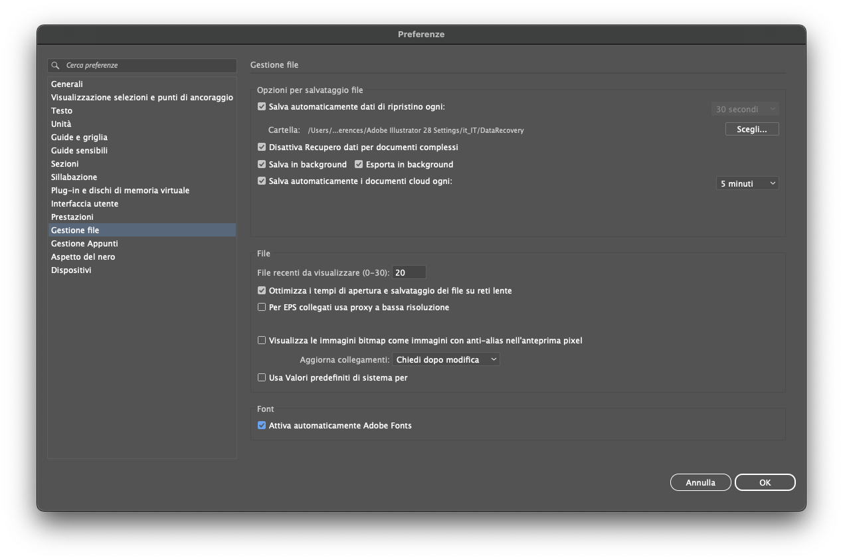Click the search magnifier icon
The image size is (843, 560).
pos(56,66)
